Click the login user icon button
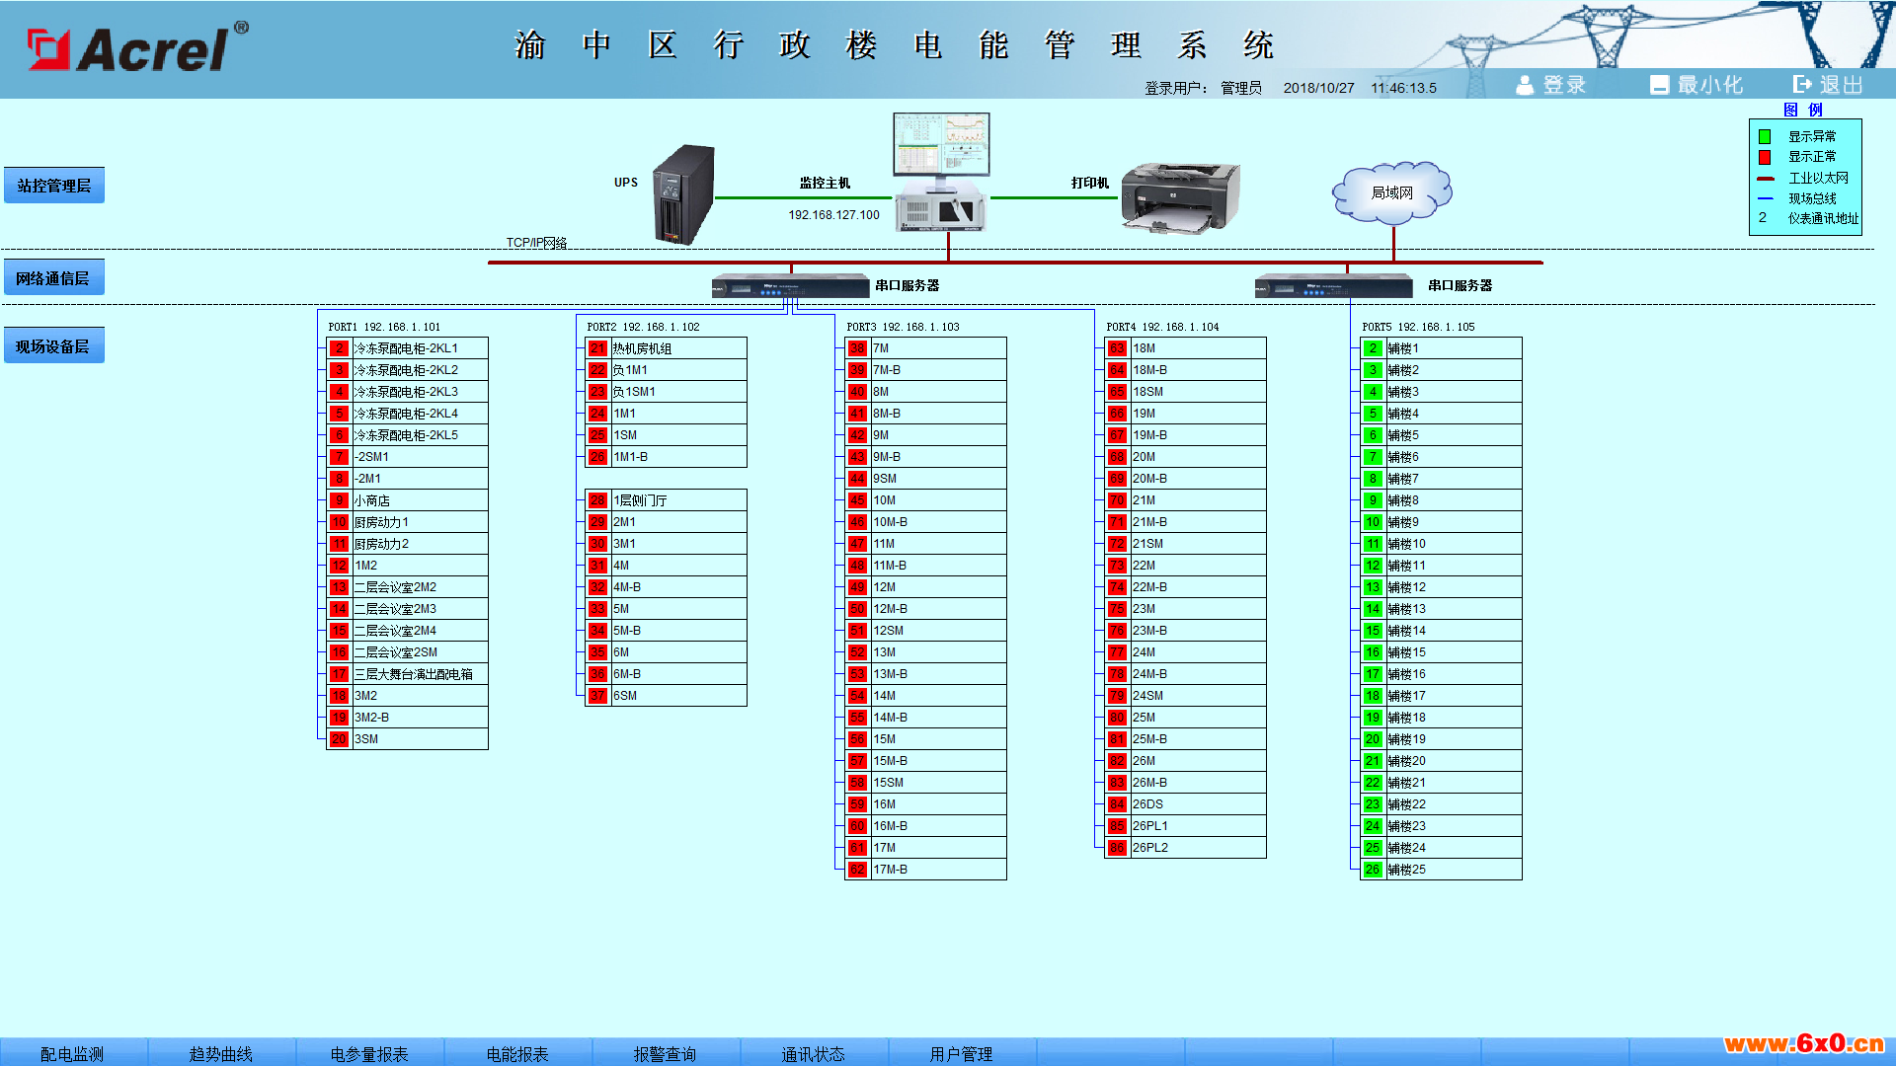Image resolution: width=1896 pixels, height=1066 pixels. click(1551, 85)
